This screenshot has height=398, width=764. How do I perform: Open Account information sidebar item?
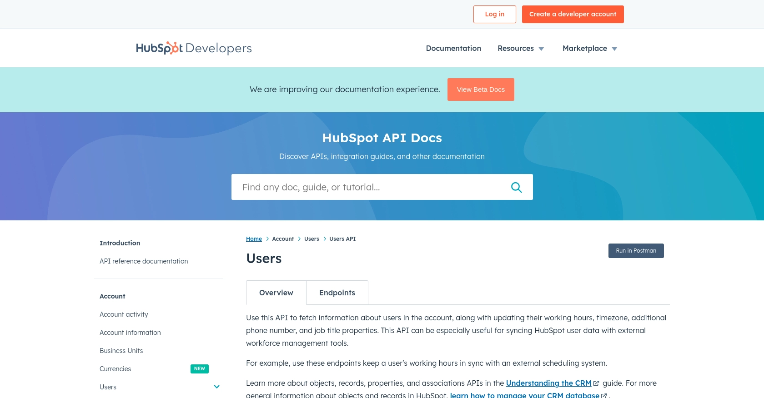coord(130,333)
